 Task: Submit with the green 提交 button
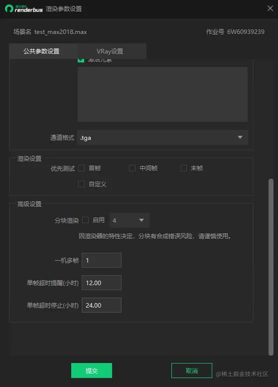coord(92,371)
